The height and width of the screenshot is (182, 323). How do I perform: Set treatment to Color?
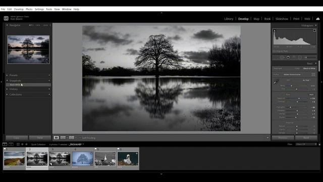(297, 69)
